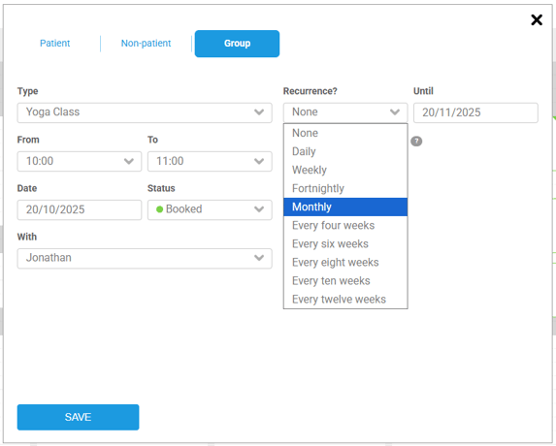Choose Daily recurrence option
Screen dimensions: 556x446
[x=345, y=151]
